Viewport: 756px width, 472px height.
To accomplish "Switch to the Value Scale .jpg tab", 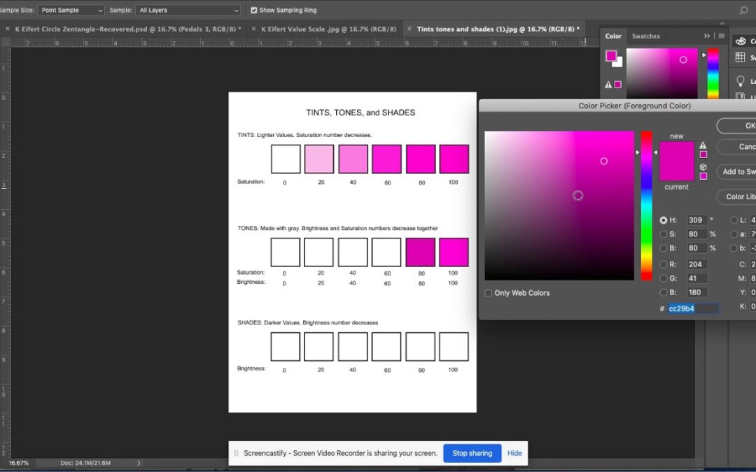I will click(x=328, y=29).
